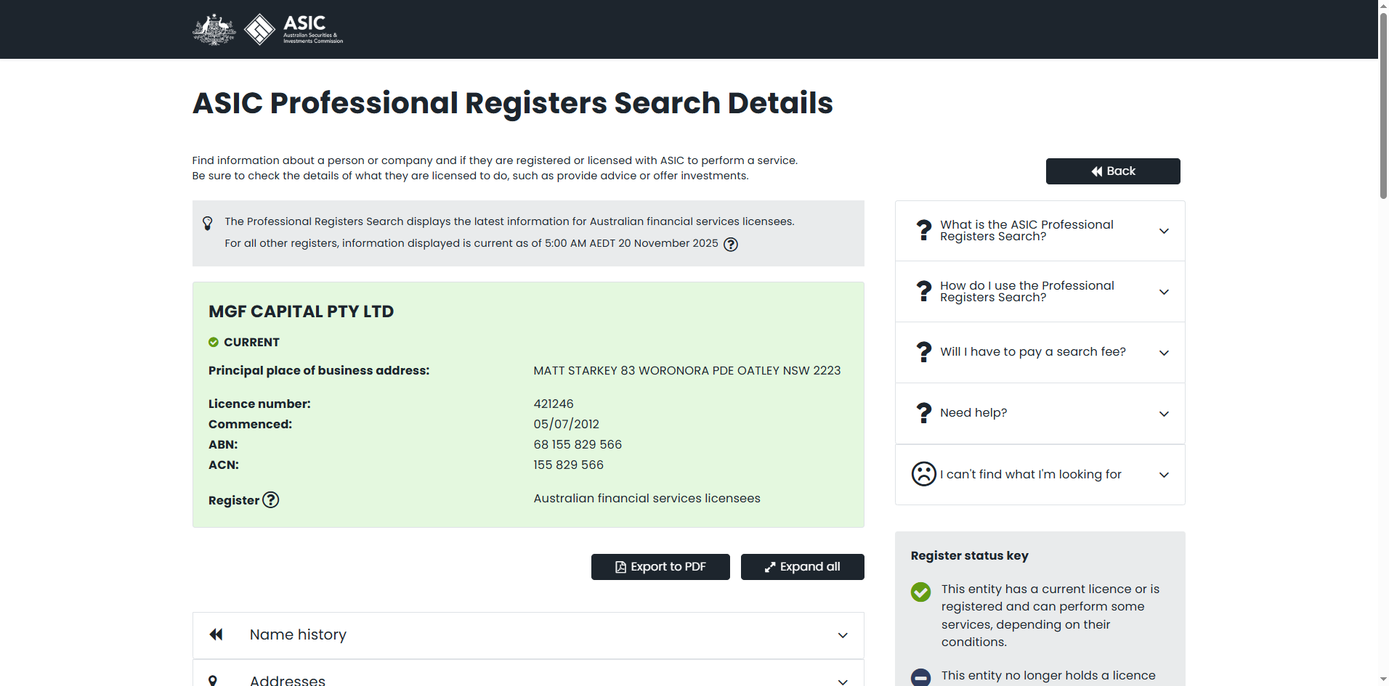Click the sad face icon
Image resolution: width=1389 pixels, height=686 pixels.
(x=924, y=474)
